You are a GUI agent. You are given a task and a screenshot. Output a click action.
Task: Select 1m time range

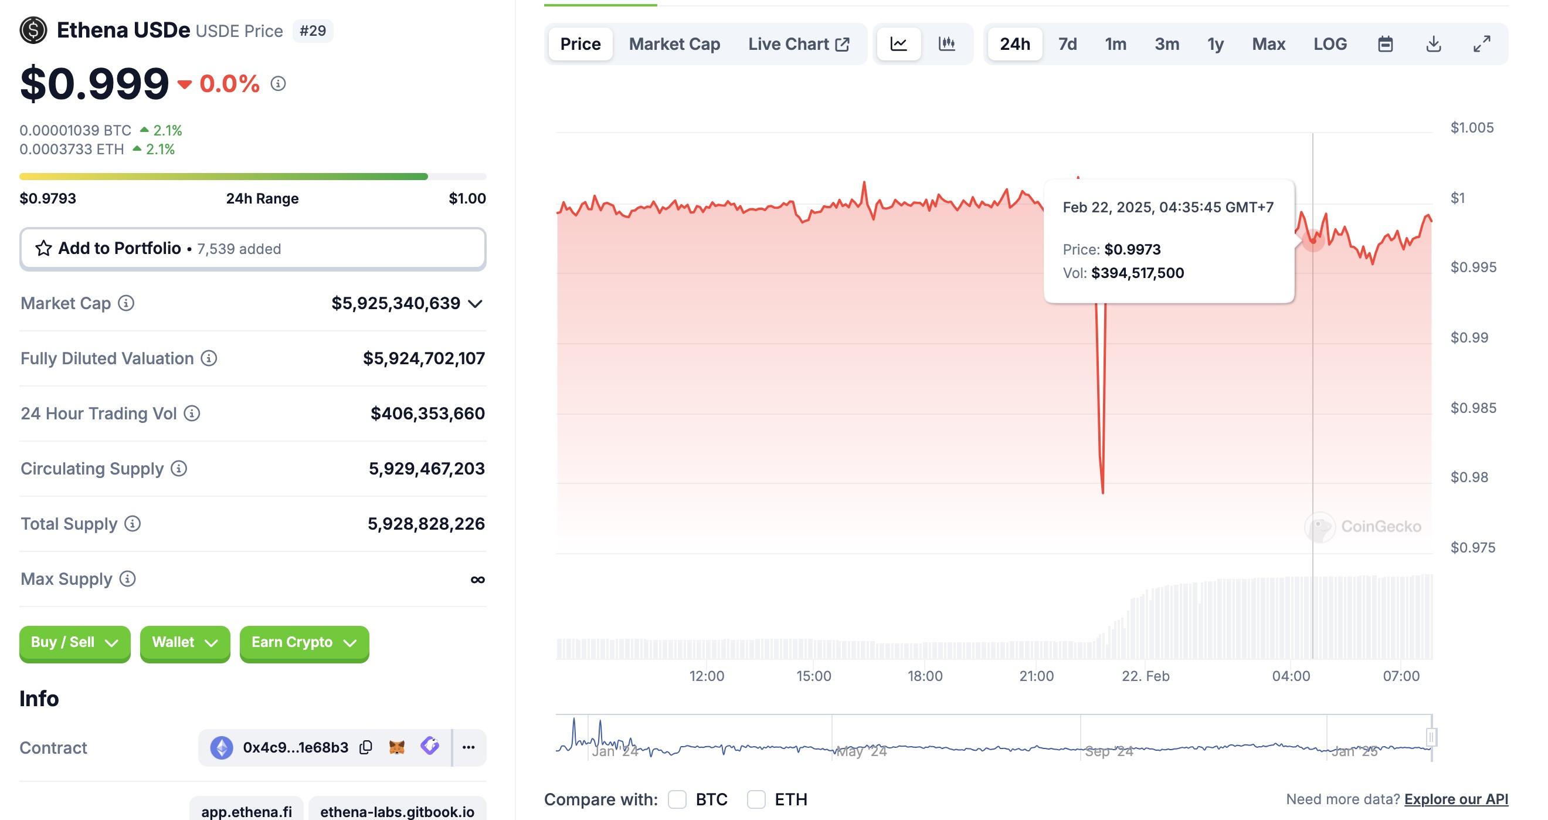coord(1115,44)
